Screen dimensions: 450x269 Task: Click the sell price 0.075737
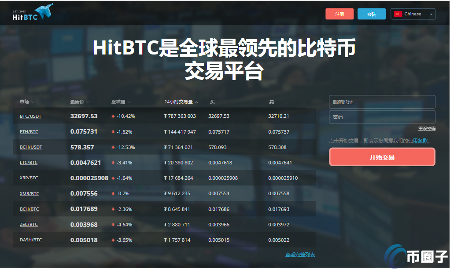tap(279, 132)
